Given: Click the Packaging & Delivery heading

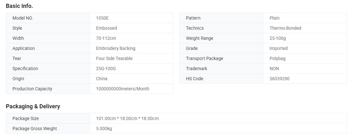Looking at the screenshot, I should 33,106.
